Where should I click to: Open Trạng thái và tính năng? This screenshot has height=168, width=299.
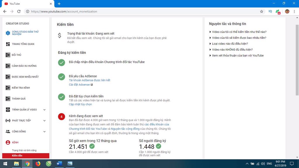24,150
